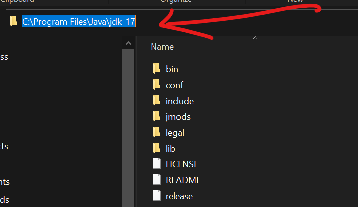
Task: Click the "jmods" folder name
Action: [x=178, y=117]
